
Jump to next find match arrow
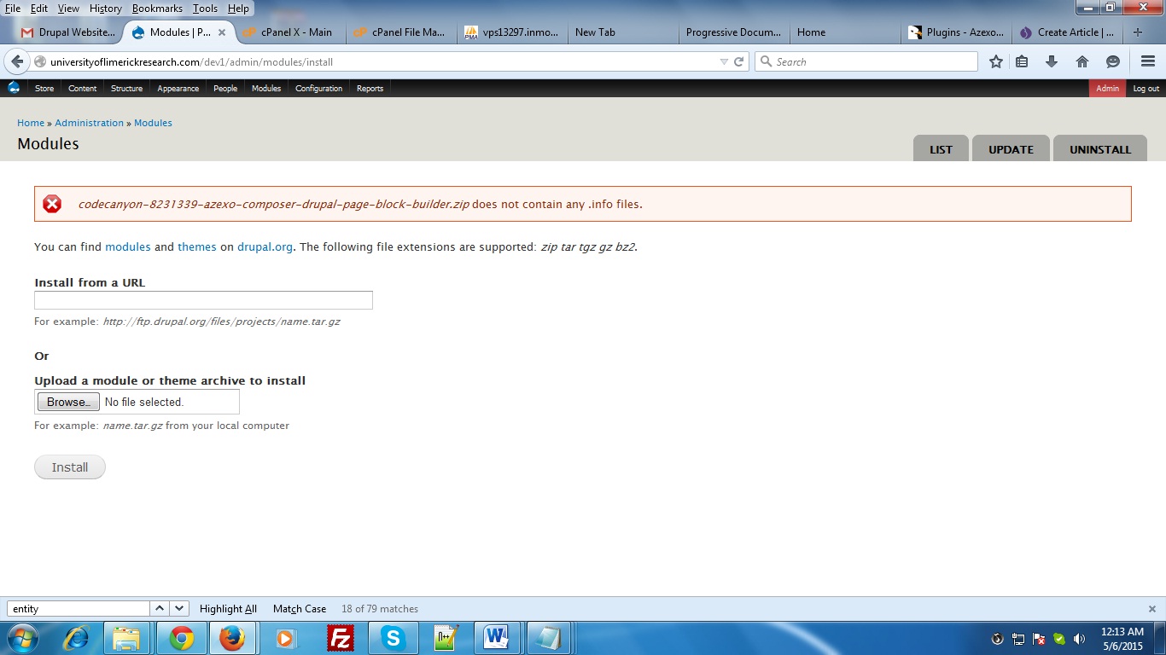(179, 608)
